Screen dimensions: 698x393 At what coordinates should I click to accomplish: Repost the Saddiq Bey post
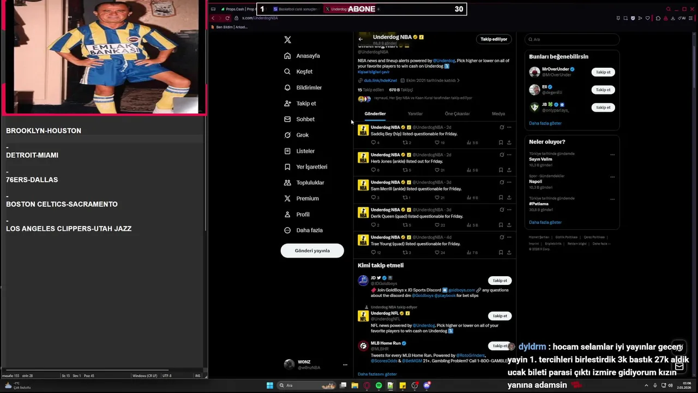405,142
